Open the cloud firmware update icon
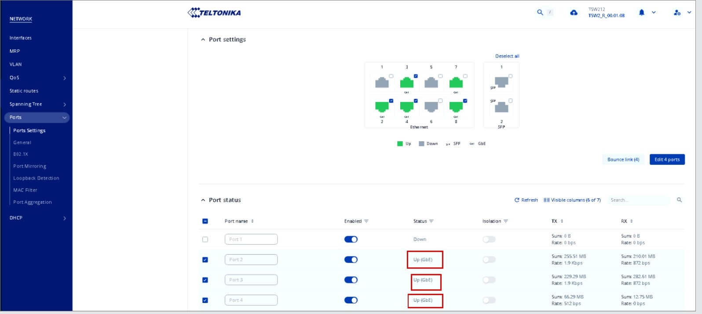This screenshot has height=314, width=702. point(574,13)
